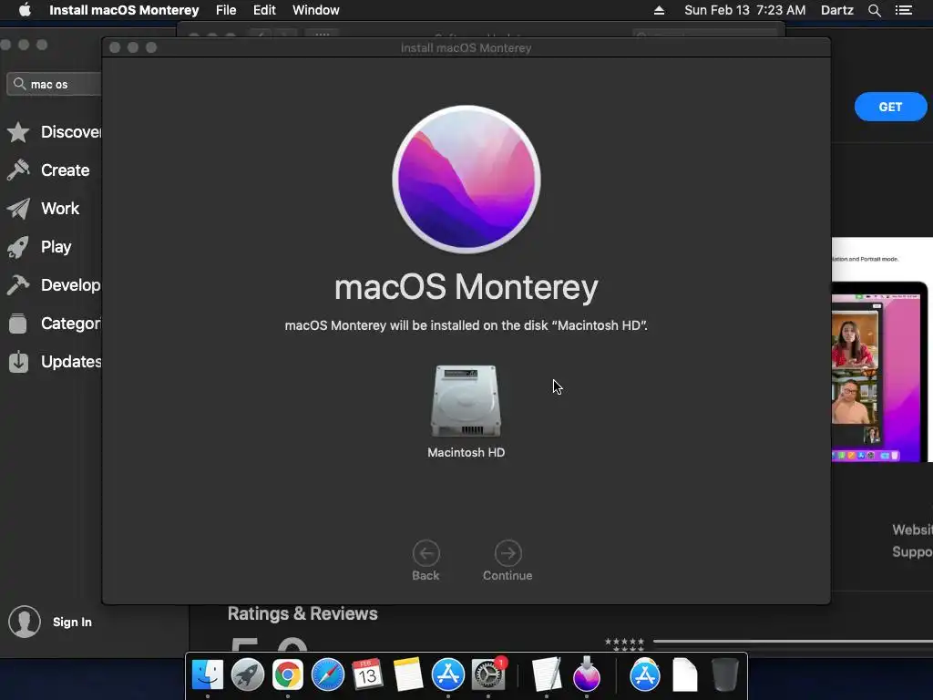The image size is (933, 700).
Task: Open the Apple menu
Action: coord(25,10)
